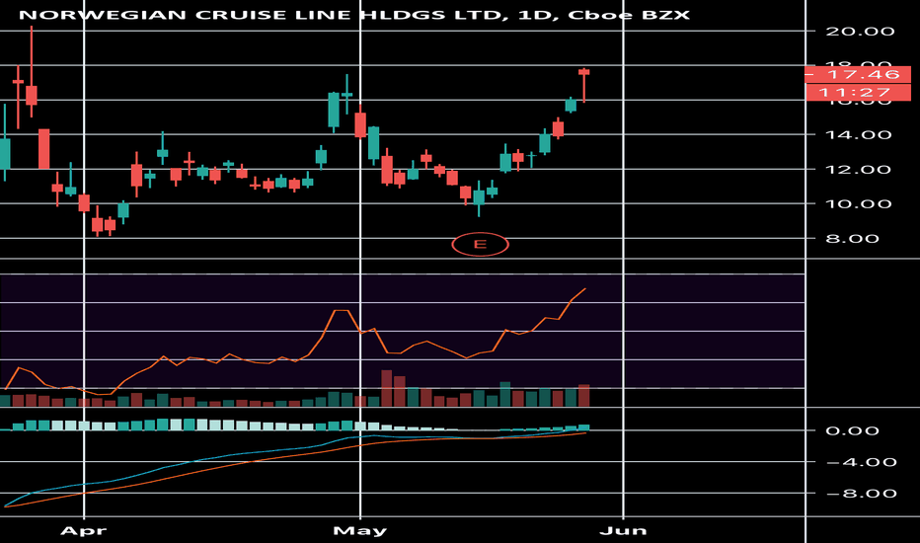The height and width of the screenshot is (543, 920).
Task: Click the 12.00 price axis label
Action: [859, 170]
